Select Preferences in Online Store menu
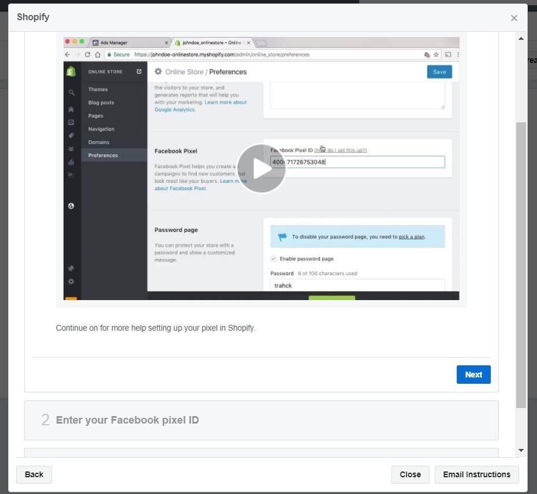This screenshot has height=494, width=537. pos(103,155)
